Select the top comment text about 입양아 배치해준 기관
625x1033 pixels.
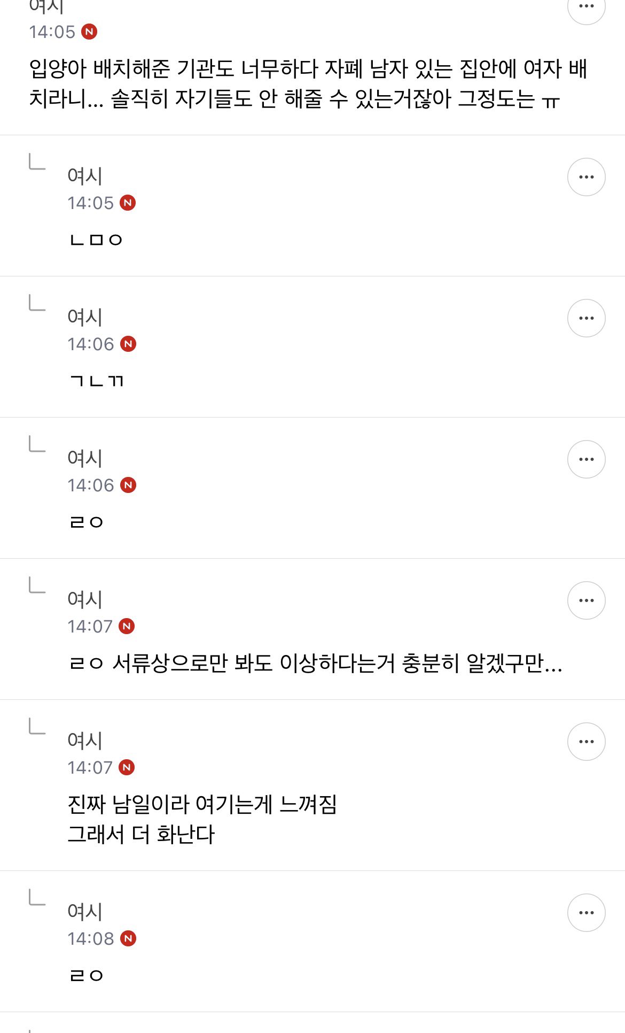308,83
